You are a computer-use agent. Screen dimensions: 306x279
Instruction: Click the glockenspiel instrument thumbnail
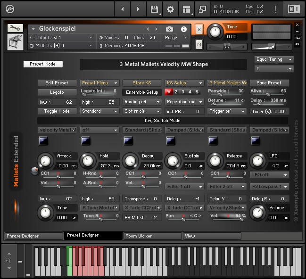15,42
